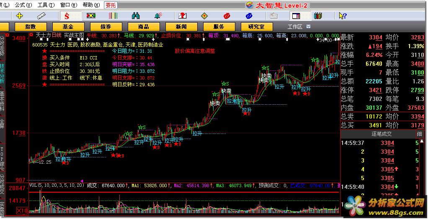Select the ruler measurement tool icon

42,16
